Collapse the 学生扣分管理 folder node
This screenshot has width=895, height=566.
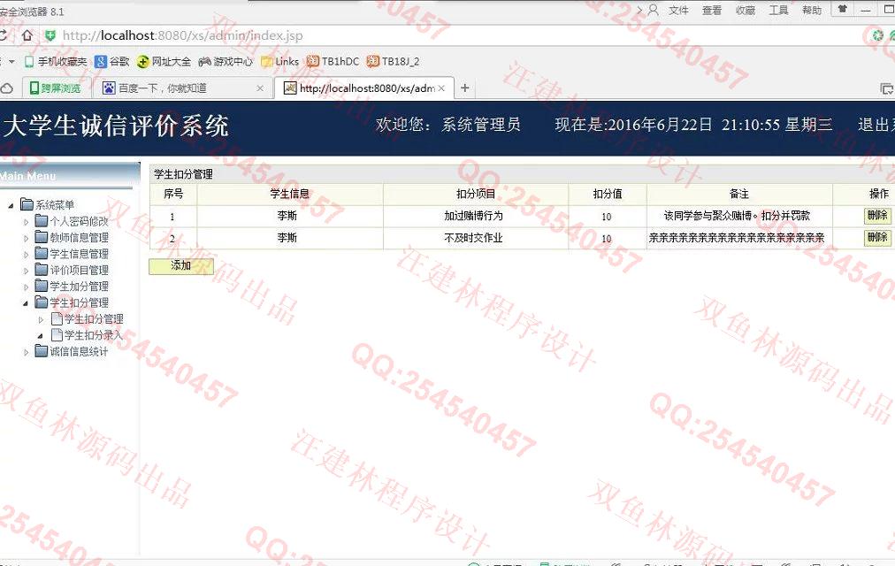26,303
